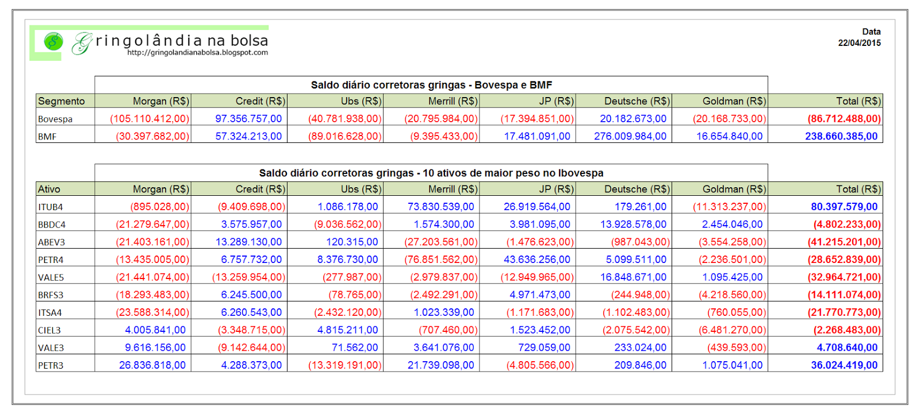
Task: Click BRFS3 total (14.111.074,00)
Action: tap(844, 295)
